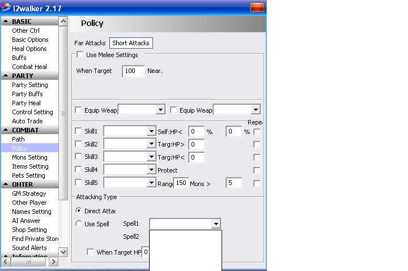The width and height of the screenshot is (408, 271).
Task: Open Auto Trade page
Action: (x=27, y=121)
